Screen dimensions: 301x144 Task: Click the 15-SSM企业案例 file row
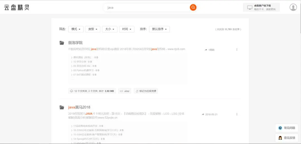[97, 135]
